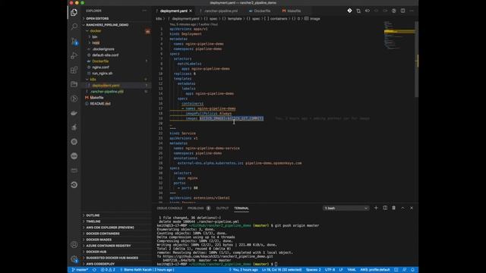
Task: Open Source Control view with badge
Action: (x=74, y=41)
